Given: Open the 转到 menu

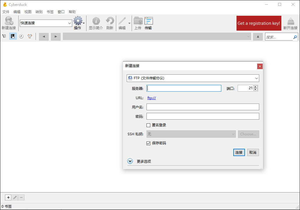Looking at the screenshot, I should point(39,12).
